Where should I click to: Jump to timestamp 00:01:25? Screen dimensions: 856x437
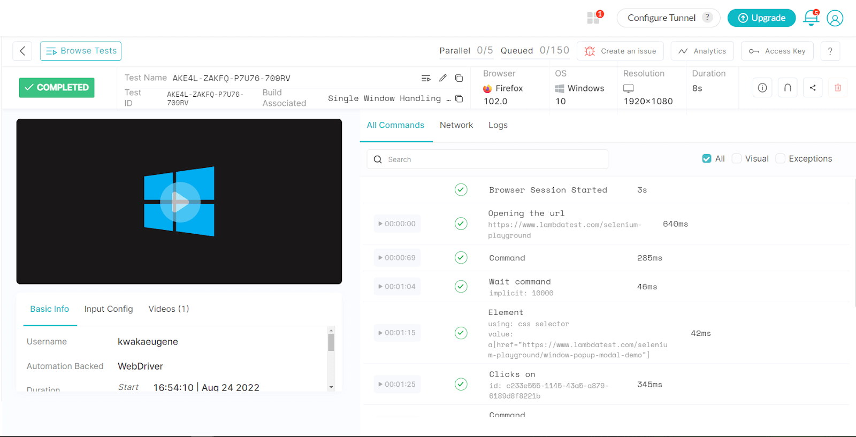397,384
